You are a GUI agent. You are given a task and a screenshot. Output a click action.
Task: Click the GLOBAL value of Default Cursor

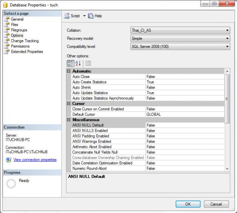154,114
